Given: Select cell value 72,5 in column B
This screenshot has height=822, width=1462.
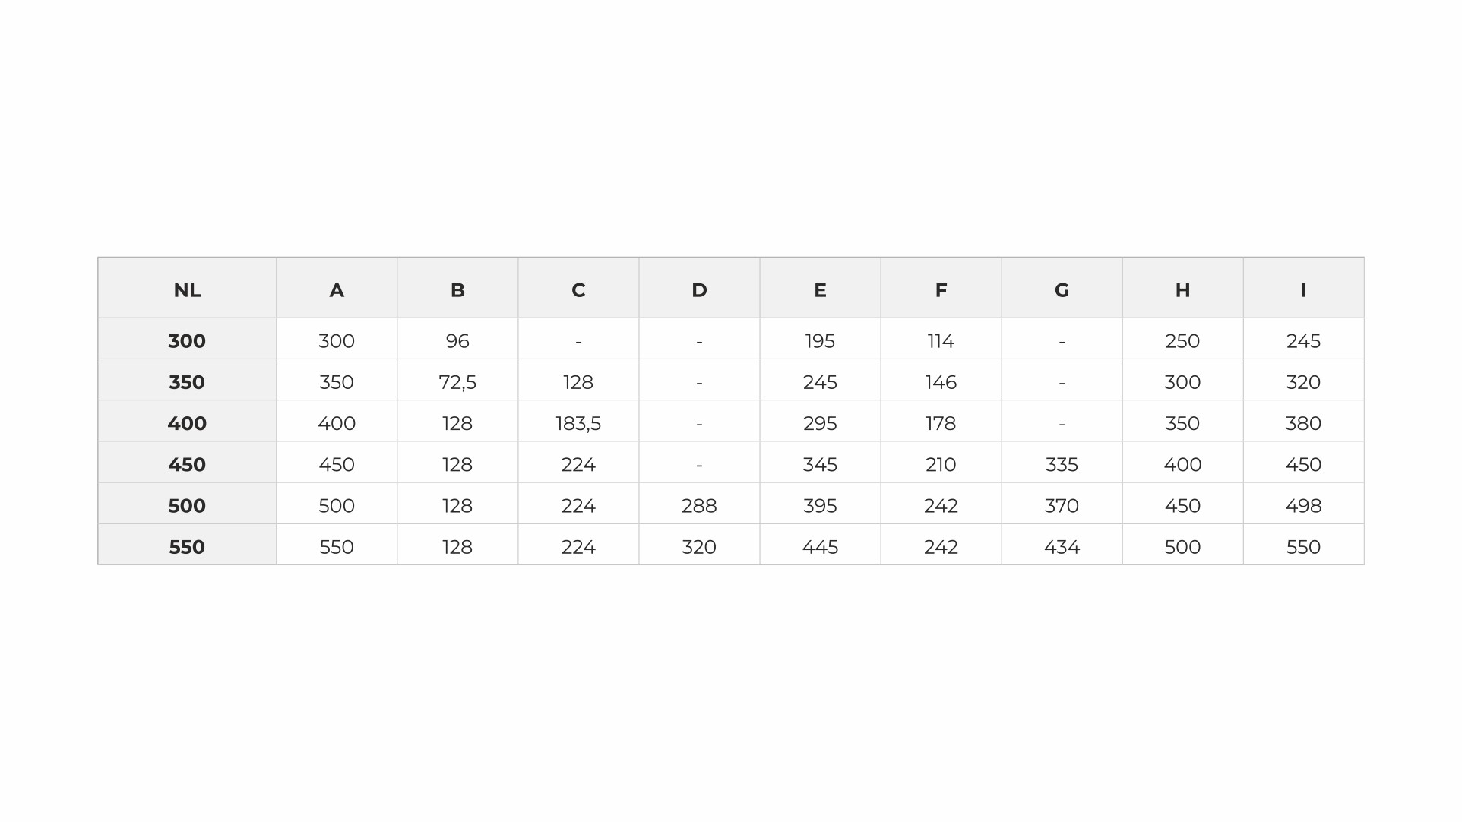Looking at the screenshot, I should click(457, 382).
